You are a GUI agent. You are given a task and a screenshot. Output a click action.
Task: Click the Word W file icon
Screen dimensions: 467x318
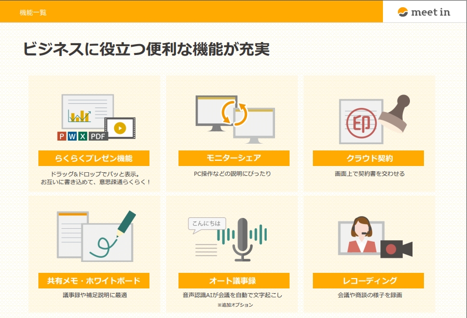pos(72,136)
